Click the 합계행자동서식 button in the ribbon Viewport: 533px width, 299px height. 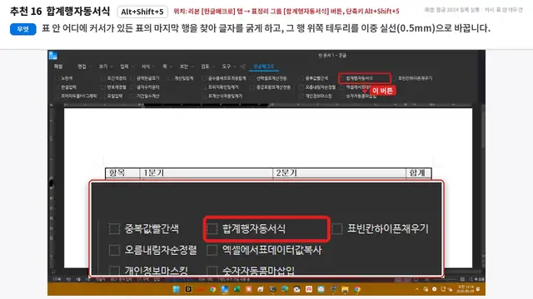coord(364,78)
